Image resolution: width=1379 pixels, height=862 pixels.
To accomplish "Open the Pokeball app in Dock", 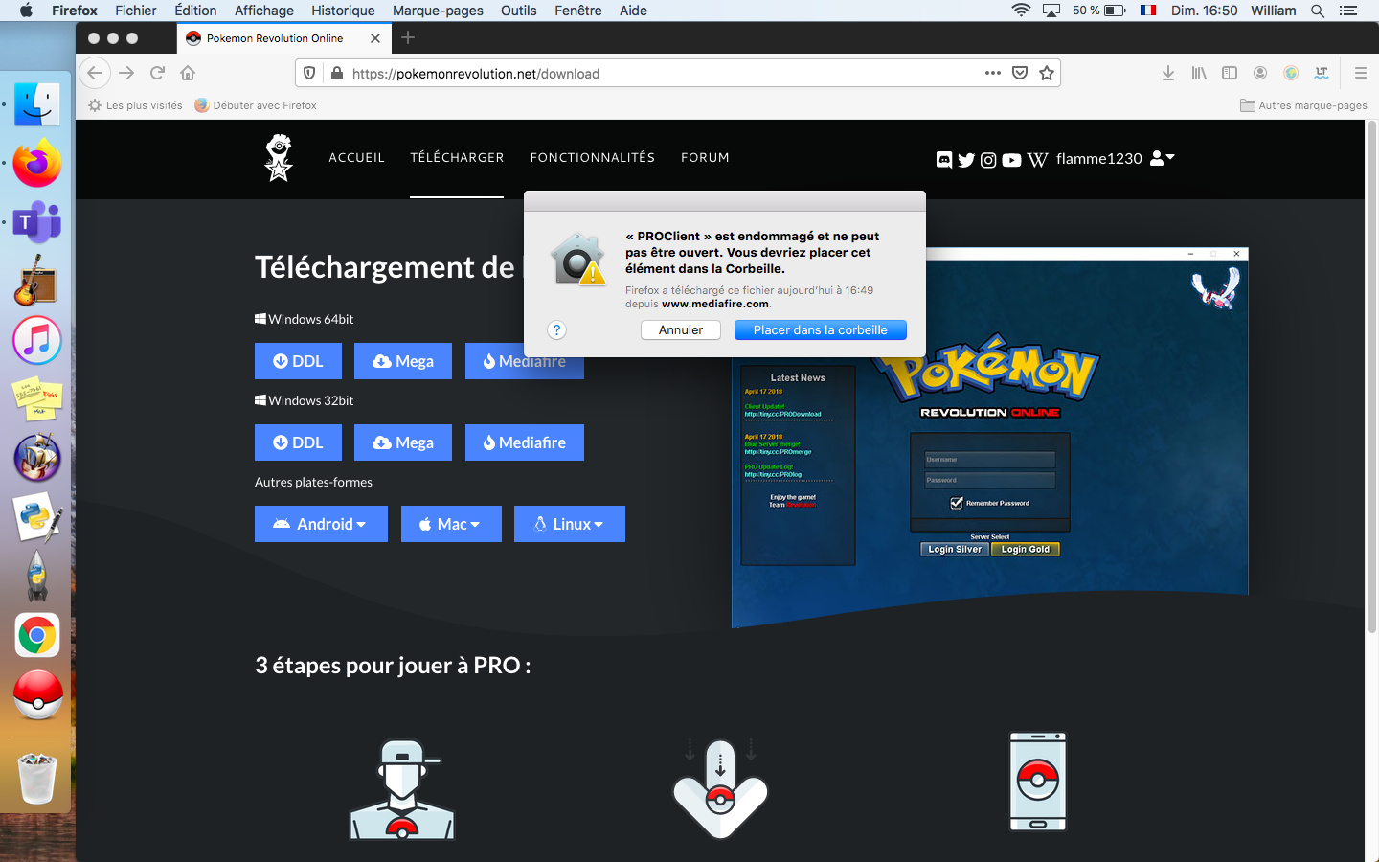I will [x=37, y=694].
